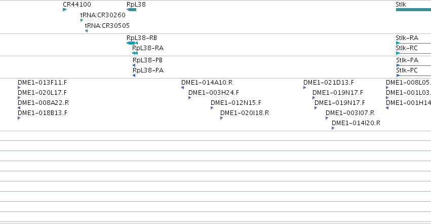Screen dimensions: 431x224
Task: Select the tRNA:CR30505 label
Action: (107, 25)
